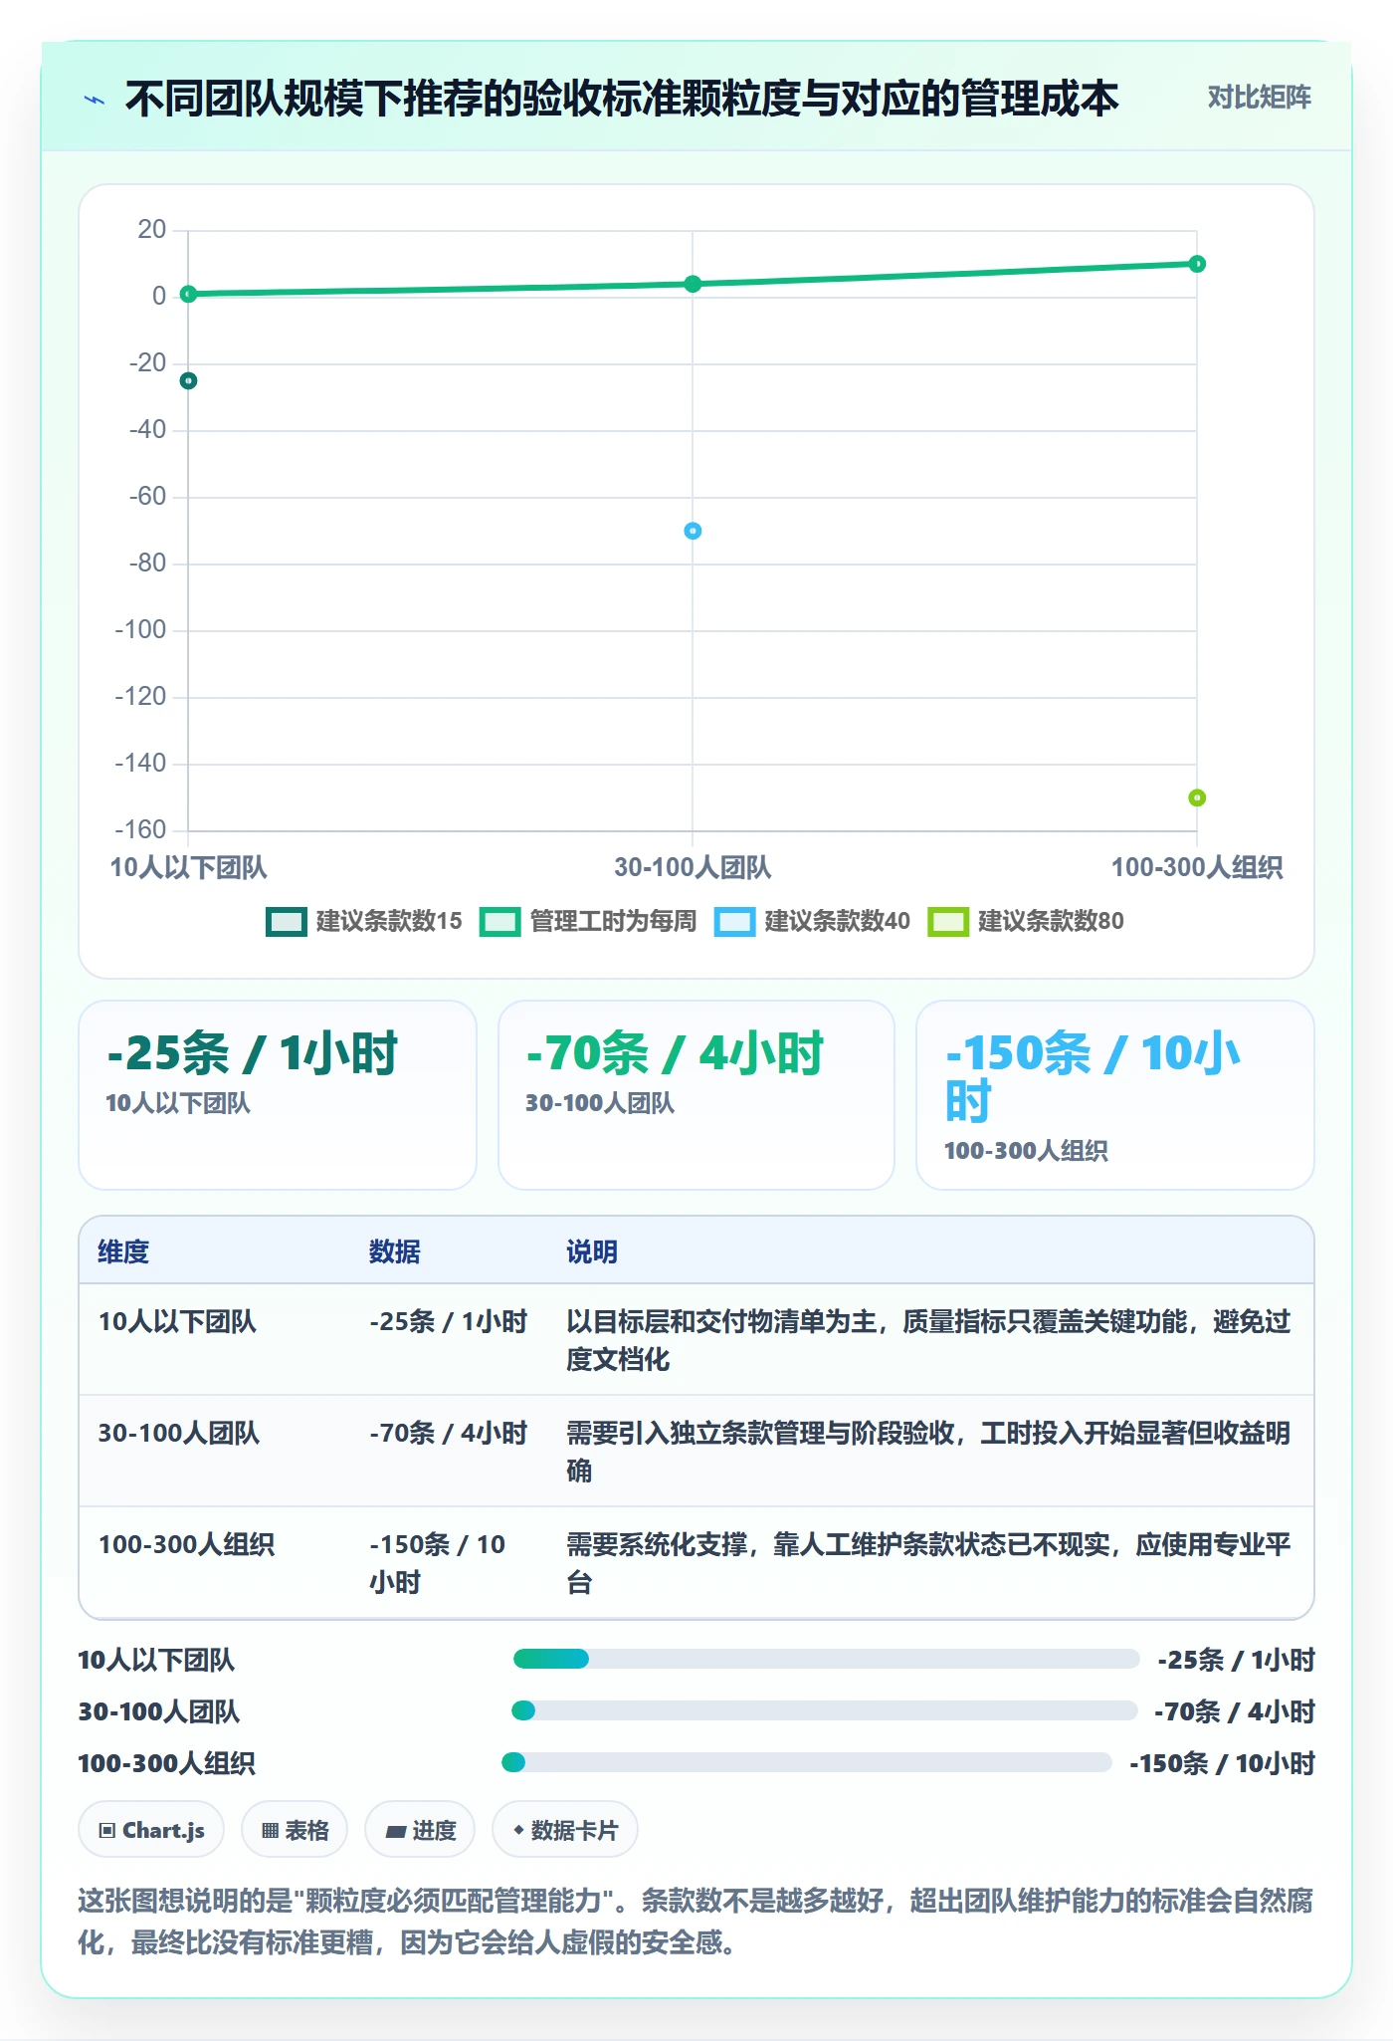Click the dark teal swatch for 建议条款数15
Viewport: 1393px width, 2041px height.
point(287,922)
